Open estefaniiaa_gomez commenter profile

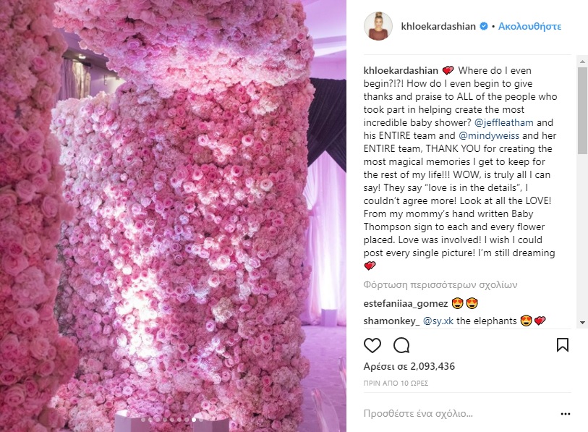click(405, 303)
